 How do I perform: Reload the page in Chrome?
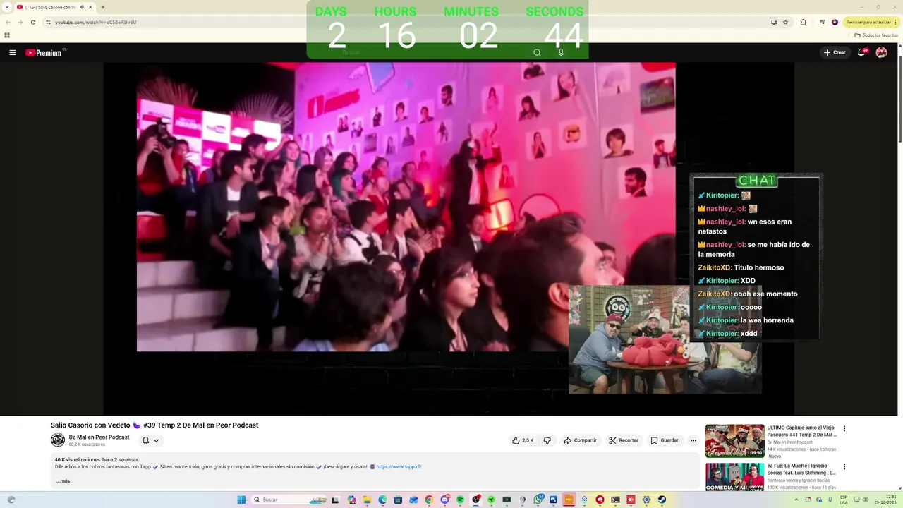click(x=32, y=22)
